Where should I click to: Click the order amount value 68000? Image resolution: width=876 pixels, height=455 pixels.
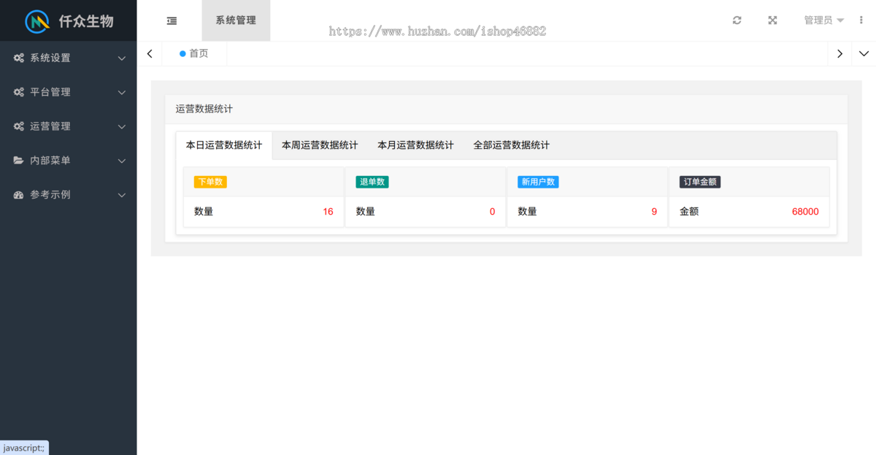(x=805, y=212)
